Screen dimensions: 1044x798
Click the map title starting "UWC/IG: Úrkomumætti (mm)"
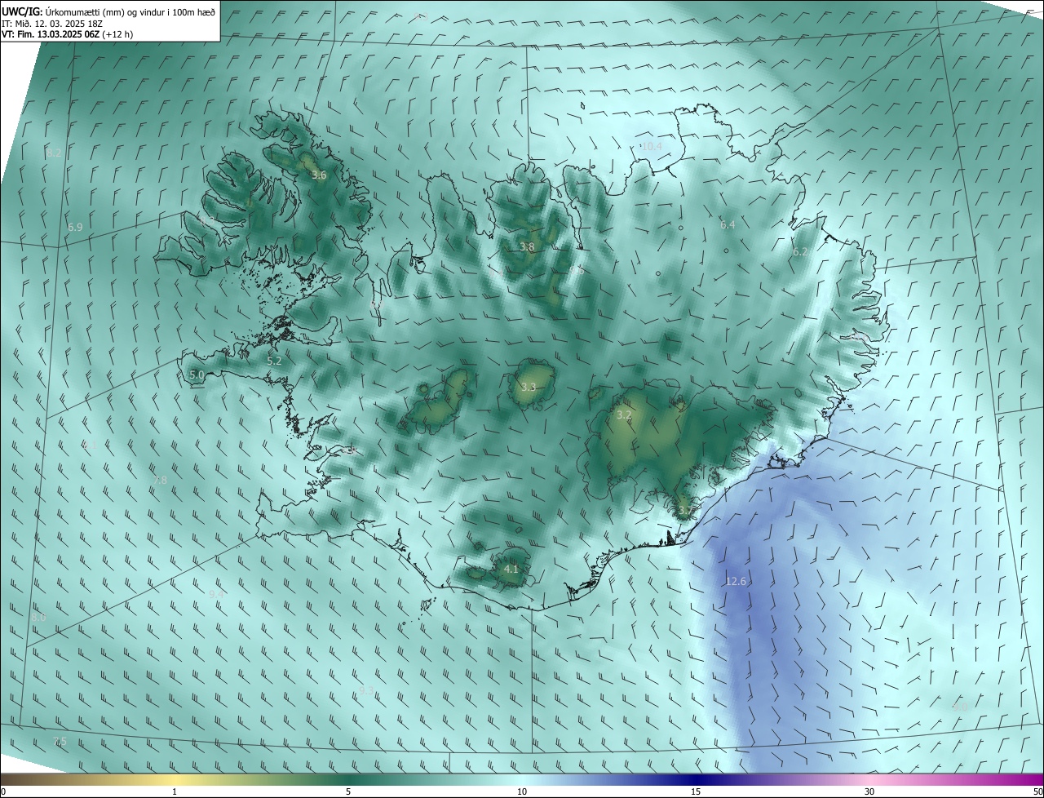tap(108, 12)
